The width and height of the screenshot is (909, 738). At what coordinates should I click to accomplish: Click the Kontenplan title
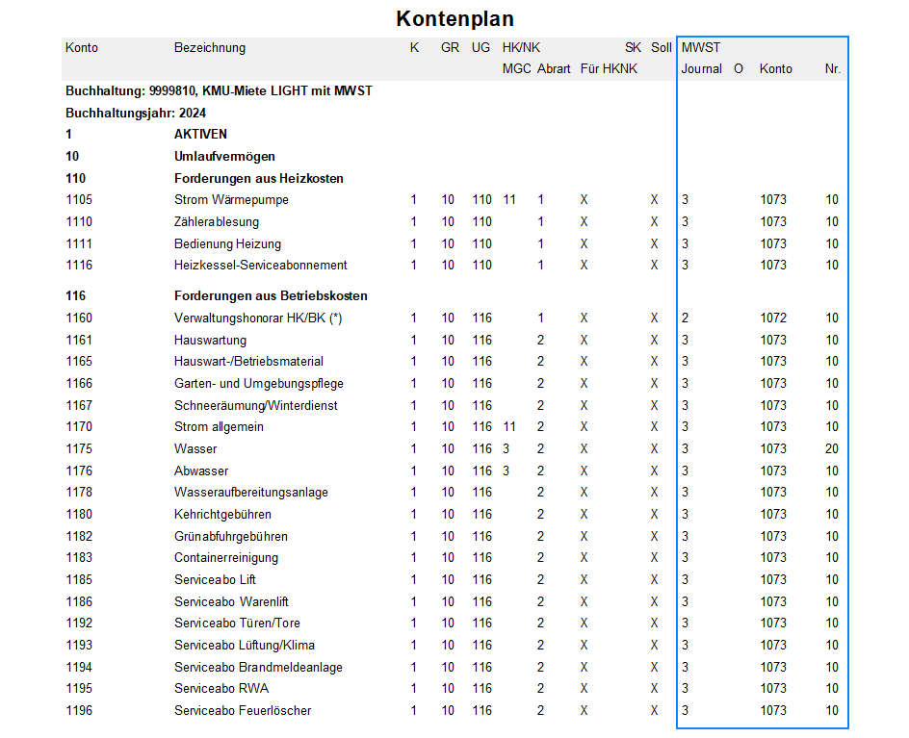454,18
